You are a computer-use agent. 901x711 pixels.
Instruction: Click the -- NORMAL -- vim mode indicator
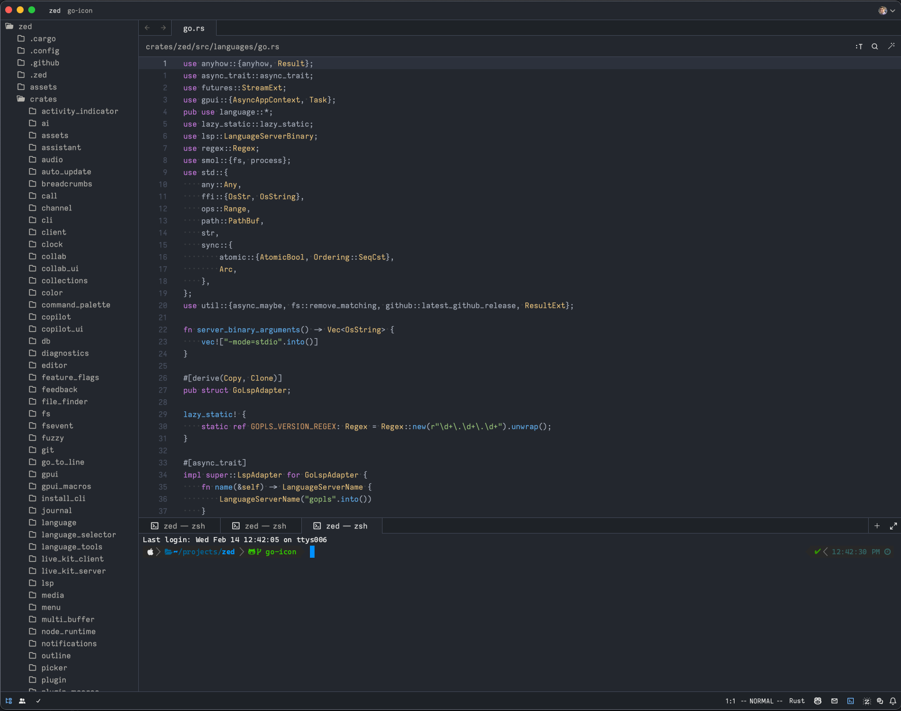[x=762, y=701]
